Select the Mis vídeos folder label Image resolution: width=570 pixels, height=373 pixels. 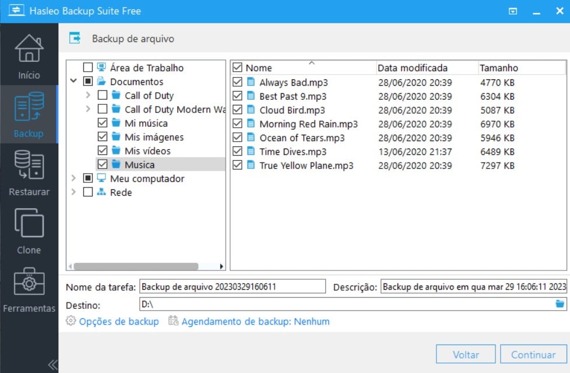(147, 151)
